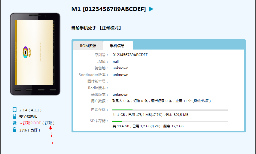This screenshot has width=256, height=154.
Task: Click the unlocked padlock security icon
Action: [14, 116]
